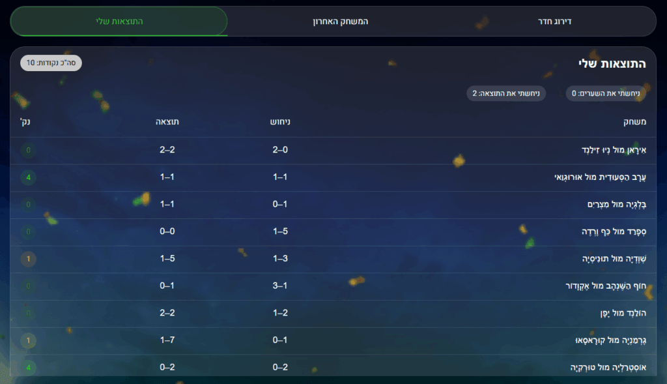667x384 pixels.
Task: Click the סה"כ נקודות: 10 badge
Action: click(x=51, y=63)
